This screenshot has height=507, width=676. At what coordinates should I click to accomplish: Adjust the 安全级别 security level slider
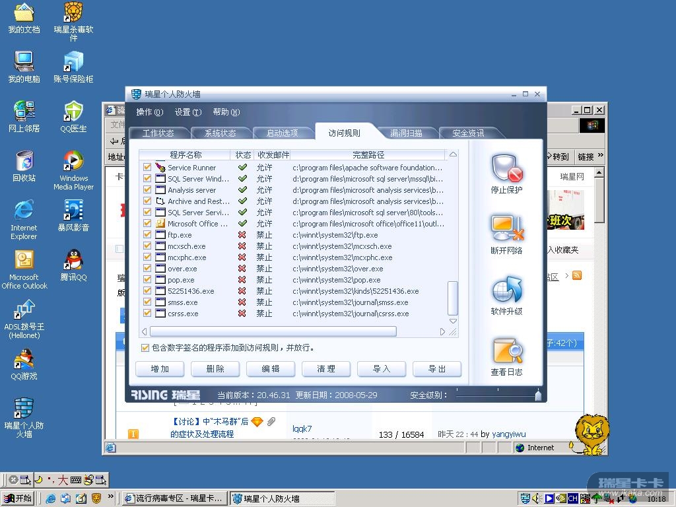pos(538,395)
